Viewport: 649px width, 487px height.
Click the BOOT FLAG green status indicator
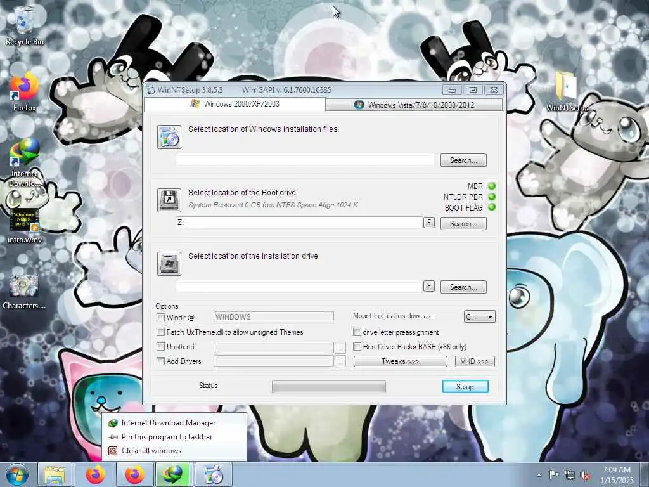click(x=492, y=207)
